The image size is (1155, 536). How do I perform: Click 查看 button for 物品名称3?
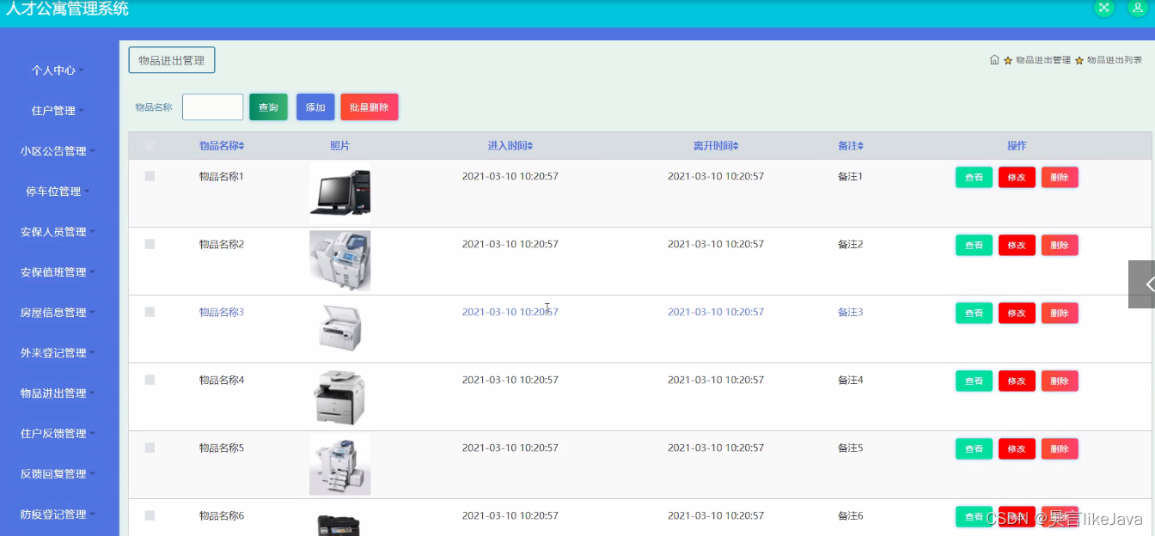pyautogui.click(x=974, y=313)
